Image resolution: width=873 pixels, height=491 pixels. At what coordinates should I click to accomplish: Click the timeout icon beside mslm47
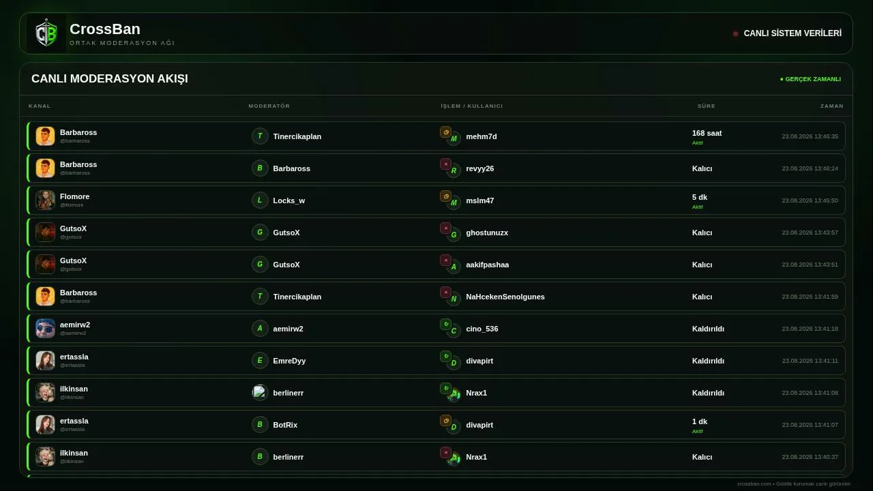(445, 196)
